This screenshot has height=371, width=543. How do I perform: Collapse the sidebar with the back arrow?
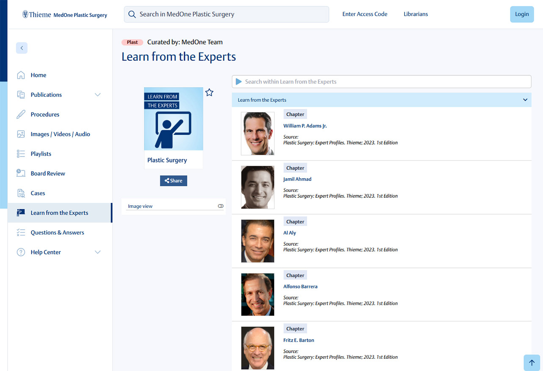click(x=22, y=48)
